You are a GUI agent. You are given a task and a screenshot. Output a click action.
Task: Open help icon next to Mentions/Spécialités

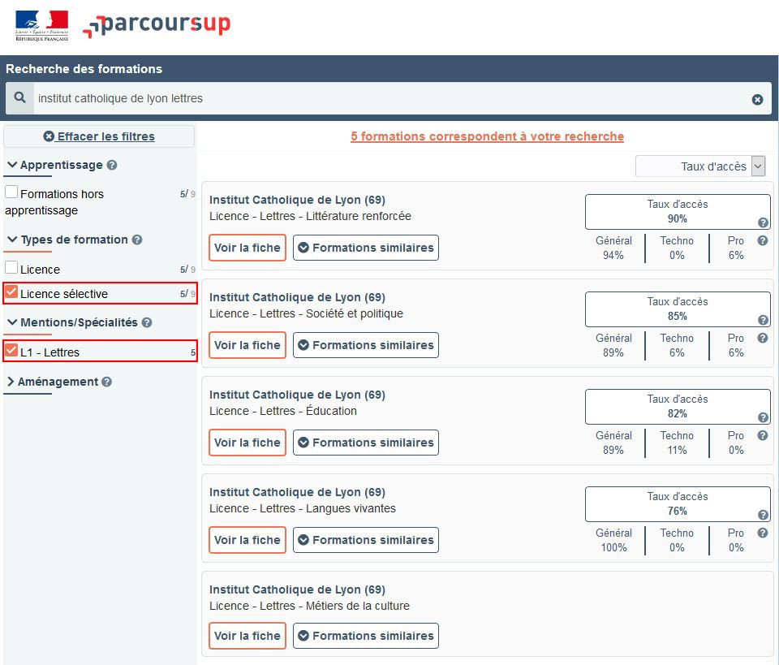pos(147,322)
